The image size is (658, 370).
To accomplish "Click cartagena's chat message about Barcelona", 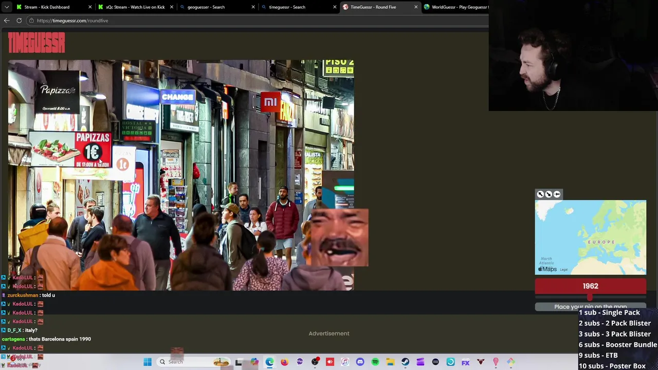I will pyautogui.click(x=46, y=339).
